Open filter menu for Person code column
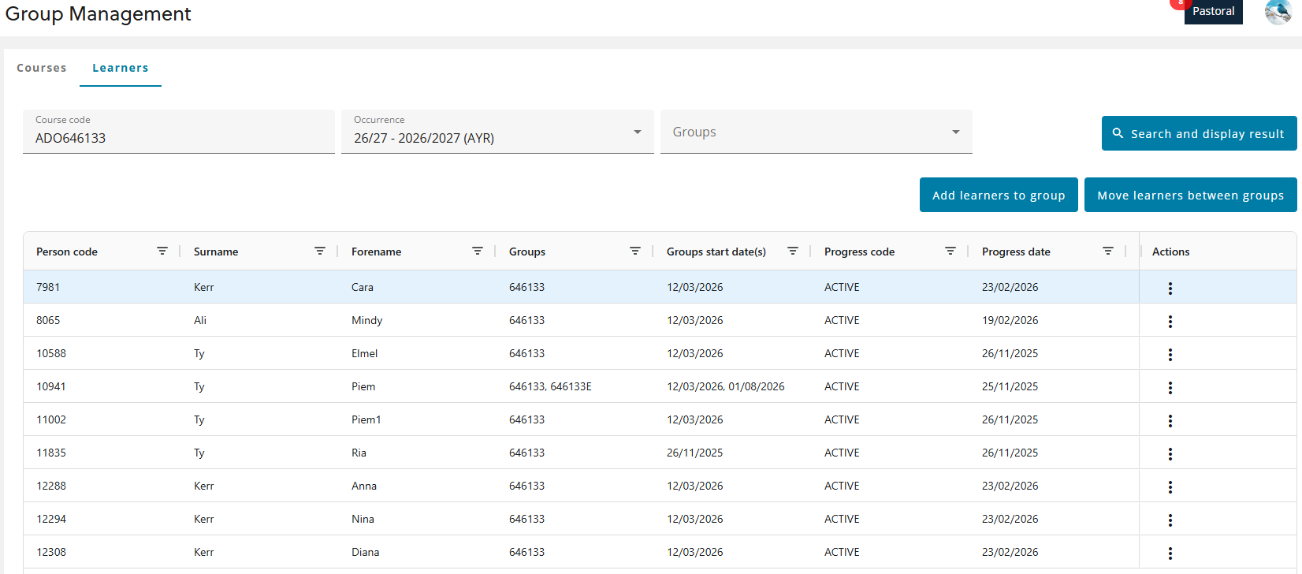The image size is (1302, 574). coord(162,252)
